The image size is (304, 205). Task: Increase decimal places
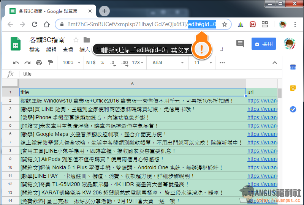(x=125, y=63)
